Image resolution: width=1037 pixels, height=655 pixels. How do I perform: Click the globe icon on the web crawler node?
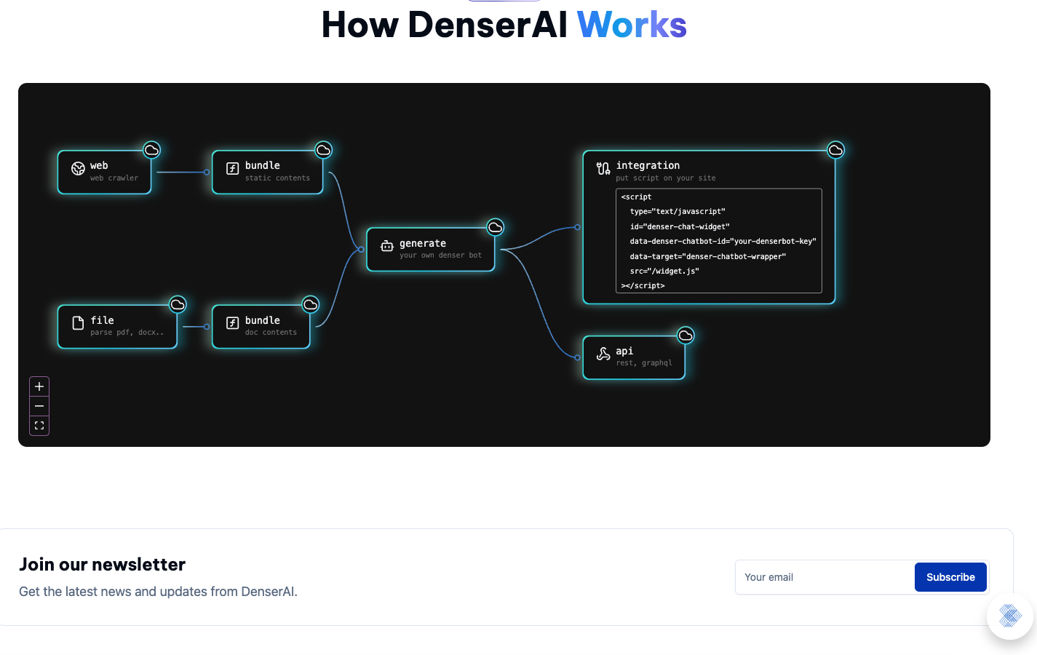click(x=78, y=168)
